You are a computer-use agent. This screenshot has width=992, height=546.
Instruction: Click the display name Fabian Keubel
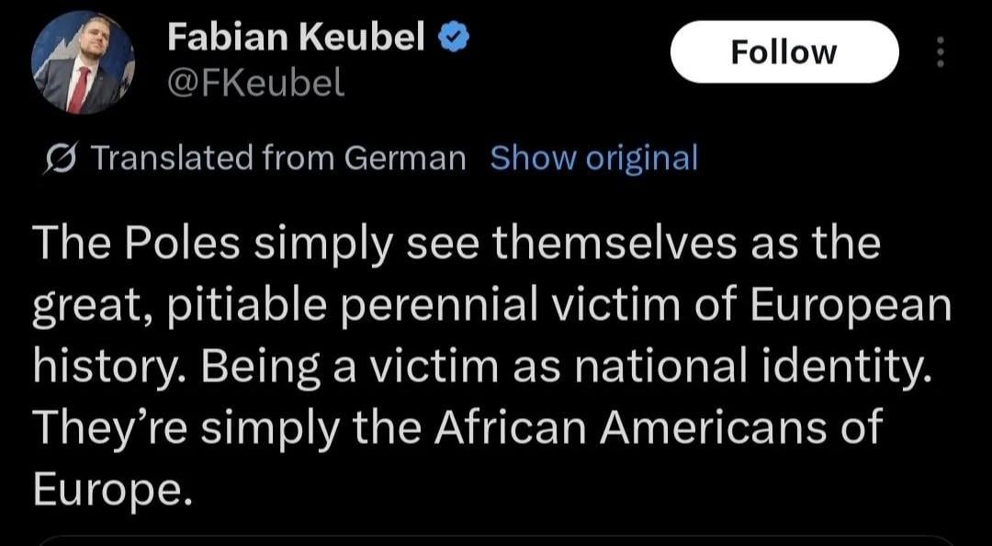click(x=296, y=38)
